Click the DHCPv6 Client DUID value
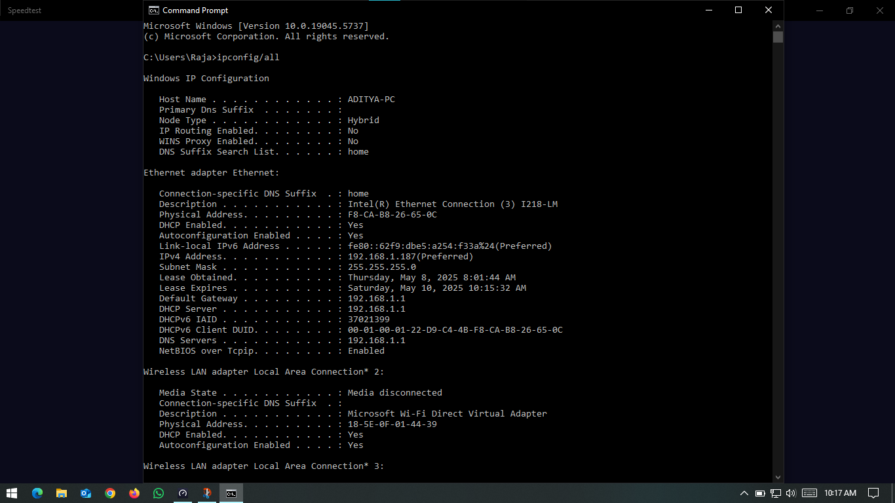 pos(455,330)
